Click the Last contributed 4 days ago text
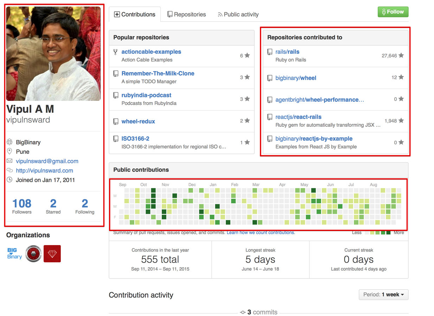This screenshot has width=434, height=316. coord(359,269)
